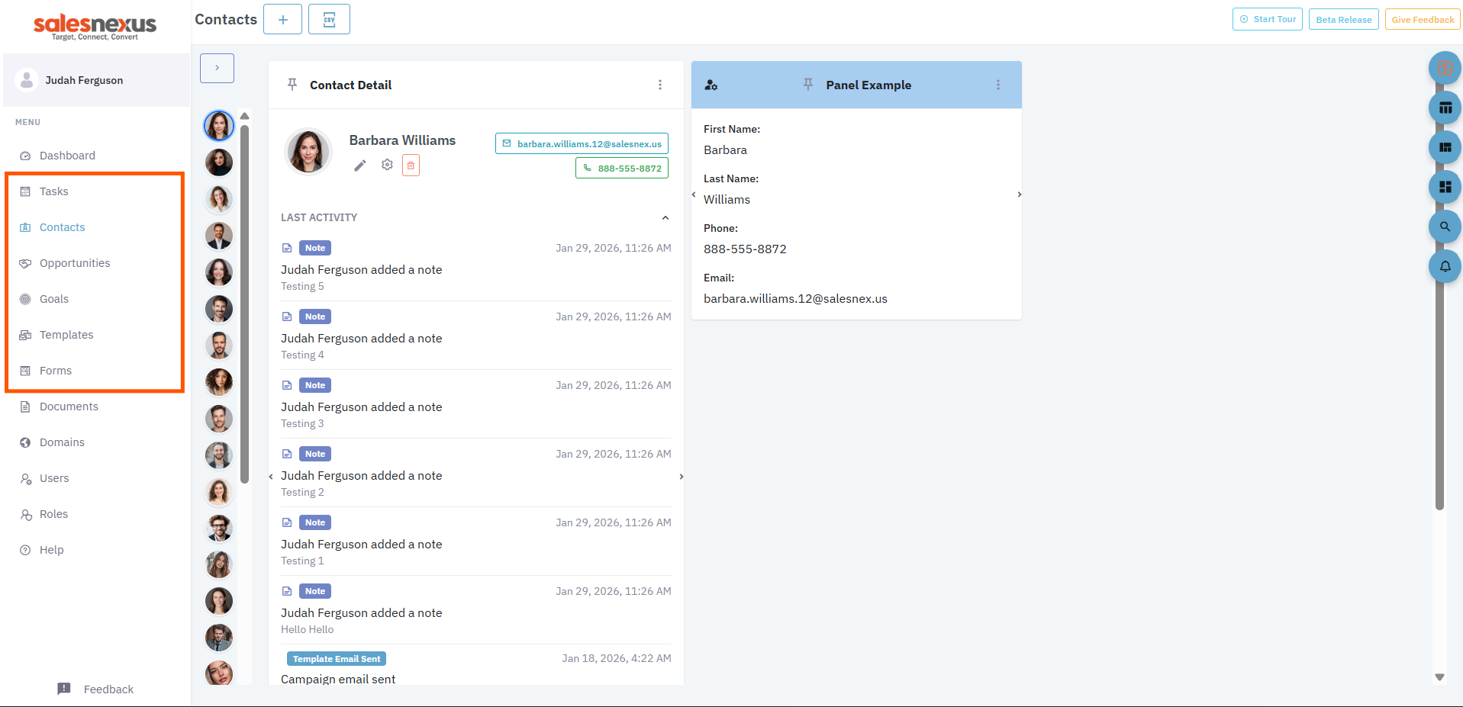Click the pencil edit icon for Barbara Williams
Viewport: 1463px width, 707px height.
pos(360,166)
